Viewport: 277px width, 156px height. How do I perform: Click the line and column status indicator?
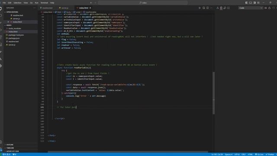(x=217, y=154)
